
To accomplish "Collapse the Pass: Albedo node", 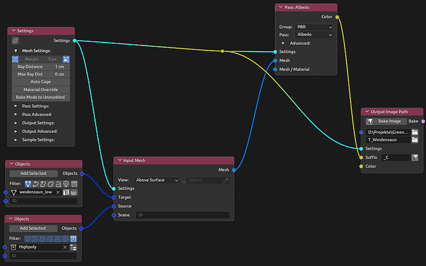I will pyautogui.click(x=281, y=7).
